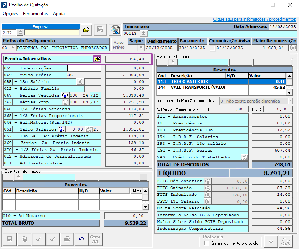299x249 pixels.
Task: Click info icon beside FGTS 13o Salário
Action: point(208,201)
